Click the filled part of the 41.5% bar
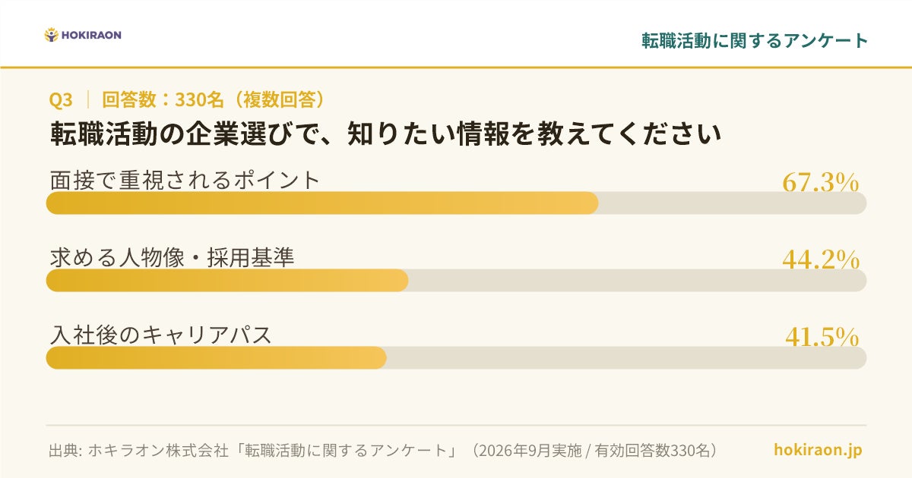Screen dimensions: 912x478 click(x=217, y=358)
